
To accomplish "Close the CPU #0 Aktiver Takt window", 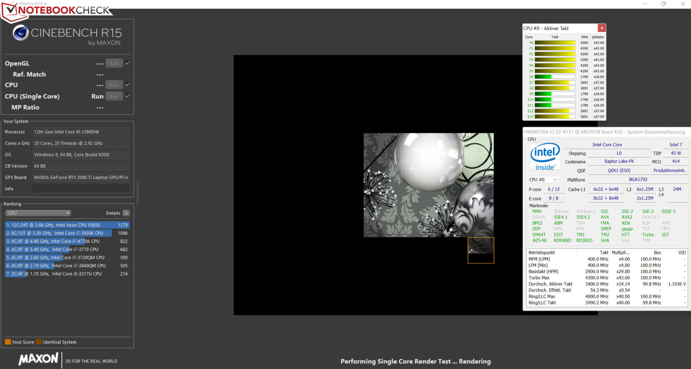I will tap(602, 28).
